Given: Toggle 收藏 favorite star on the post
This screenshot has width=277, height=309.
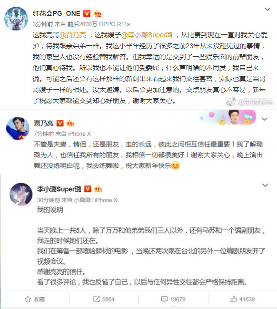Looking at the screenshot, I should coord(35,299).
